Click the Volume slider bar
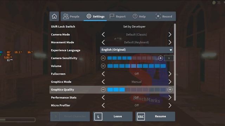 point(137,66)
